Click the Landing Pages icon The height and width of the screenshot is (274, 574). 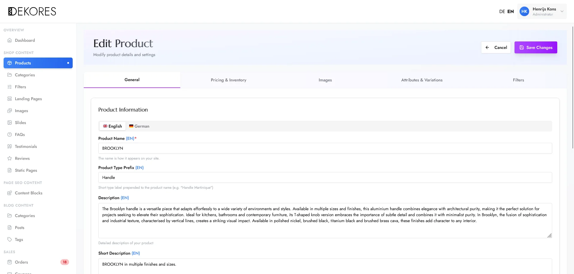pos(10,99)
